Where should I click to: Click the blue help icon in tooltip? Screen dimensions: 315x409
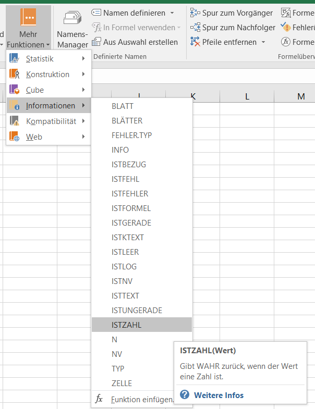point(184,395)
